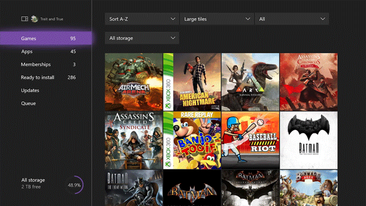Open Batman Telltale Series white tile
The height and width of the screenshot is (206, 366).
tap(309, 140)
